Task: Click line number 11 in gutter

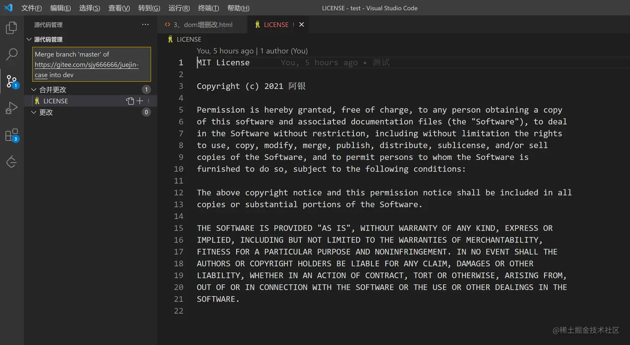Action: [x=178, y=181]
